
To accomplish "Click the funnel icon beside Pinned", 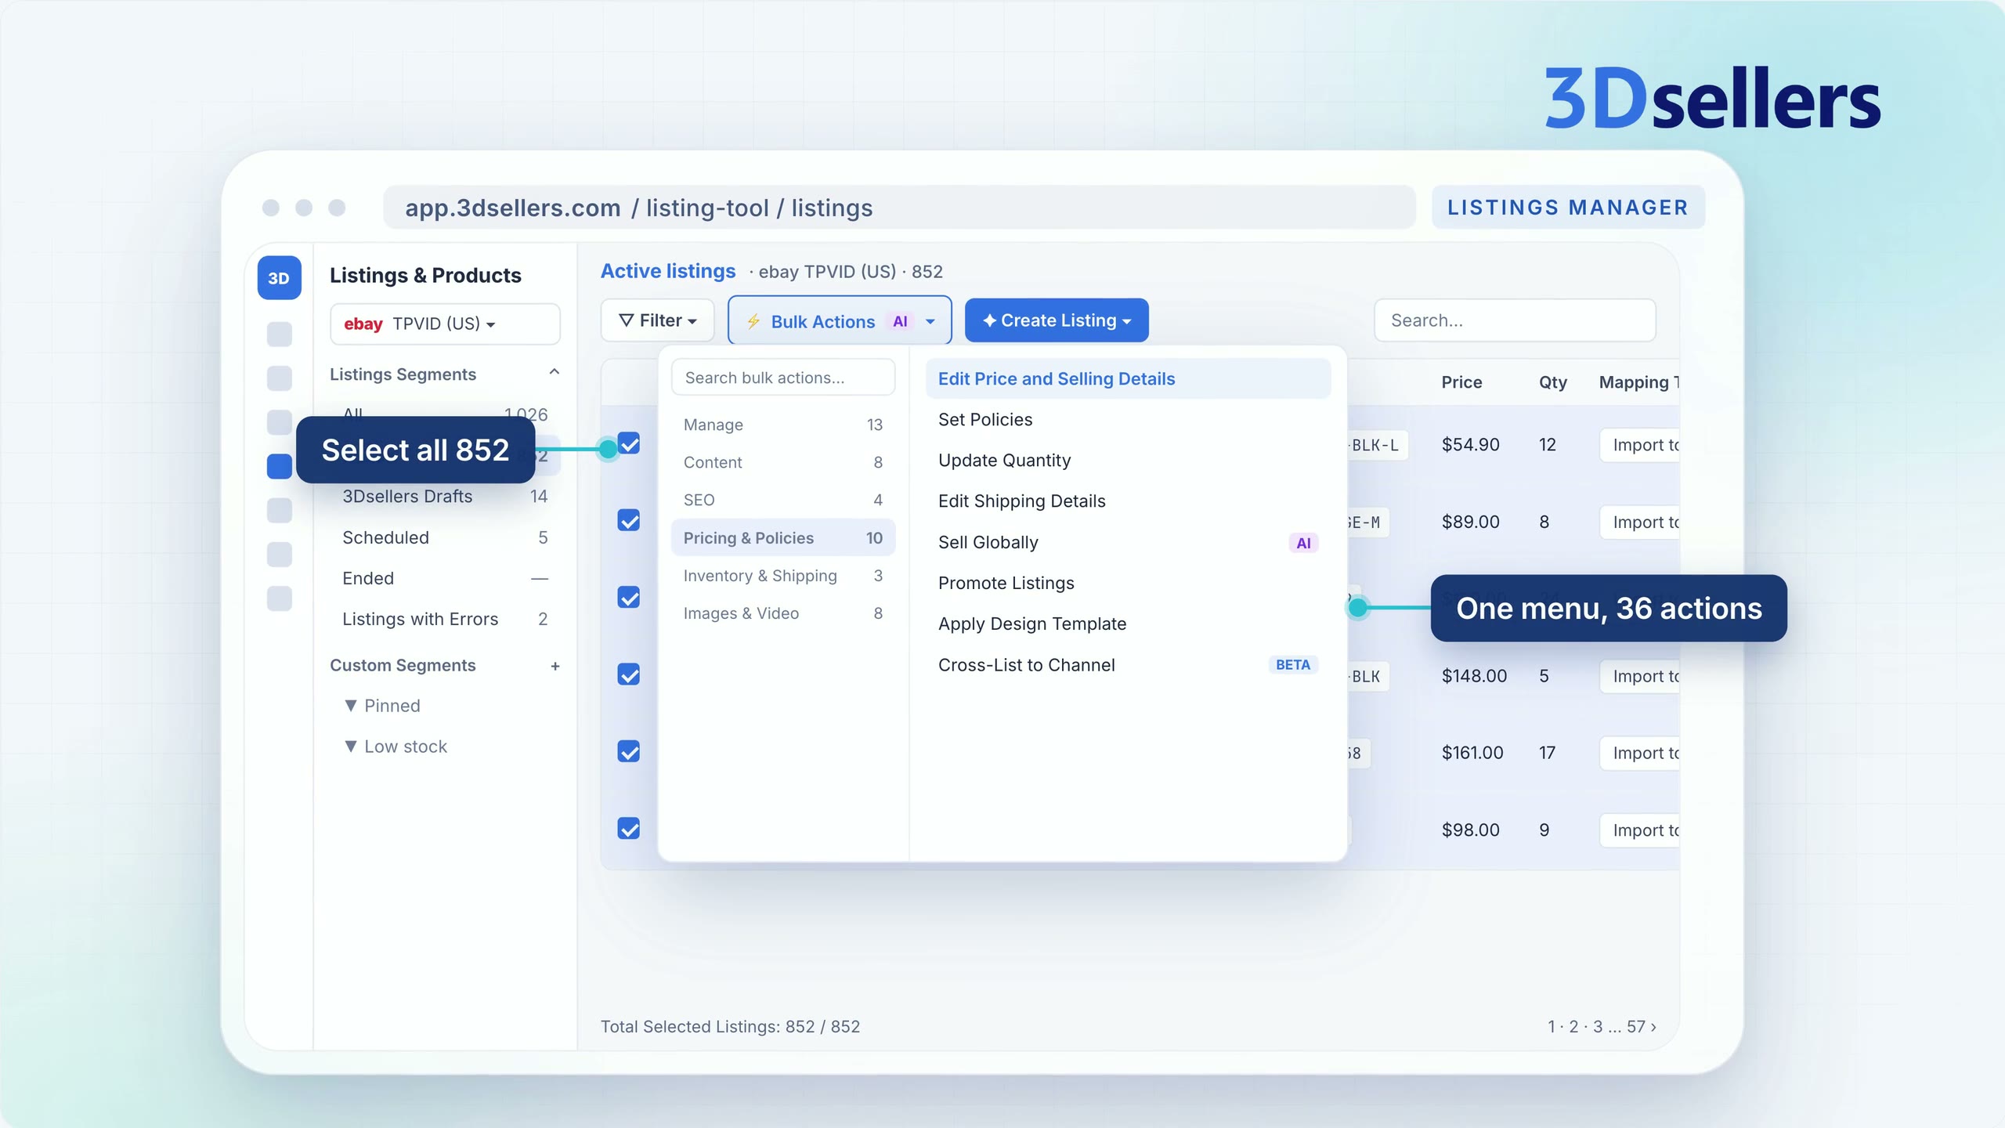I will click(x=350, y=706).
